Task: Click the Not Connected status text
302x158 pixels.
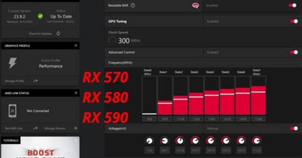Action: 38,111
